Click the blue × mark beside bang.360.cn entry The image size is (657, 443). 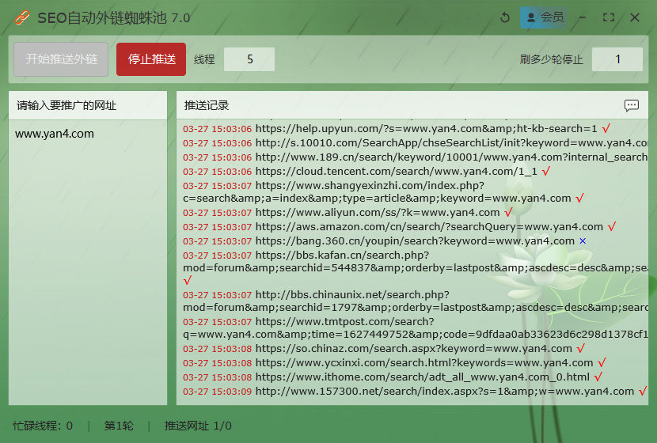point(583,241)
